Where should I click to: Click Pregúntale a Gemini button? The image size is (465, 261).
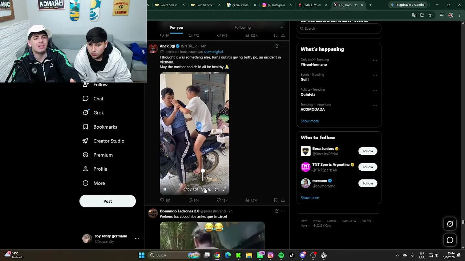coord(407,5)
